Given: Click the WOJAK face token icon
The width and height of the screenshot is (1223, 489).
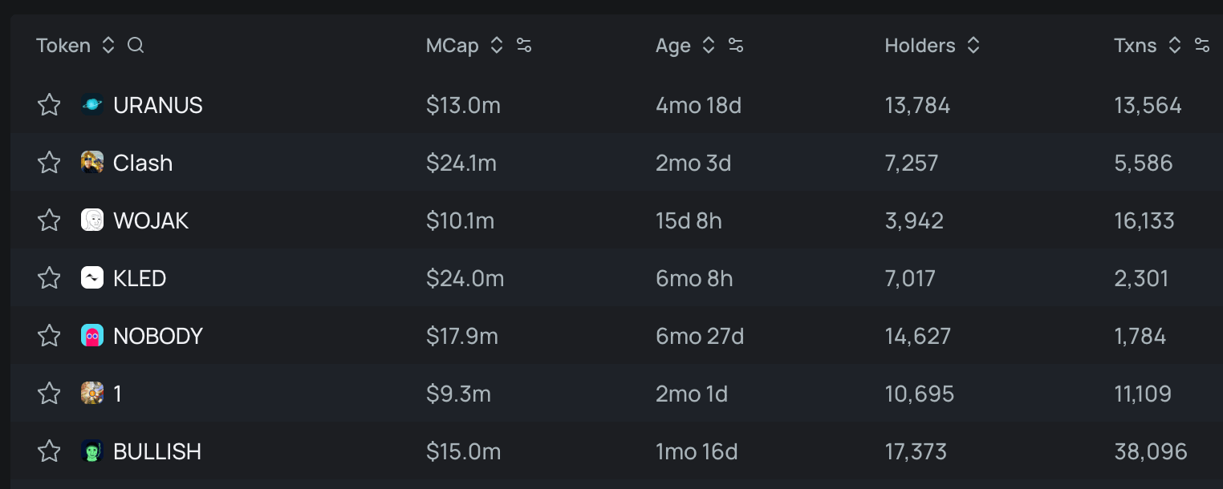Looking at the screenshot, I should point(92,220).
